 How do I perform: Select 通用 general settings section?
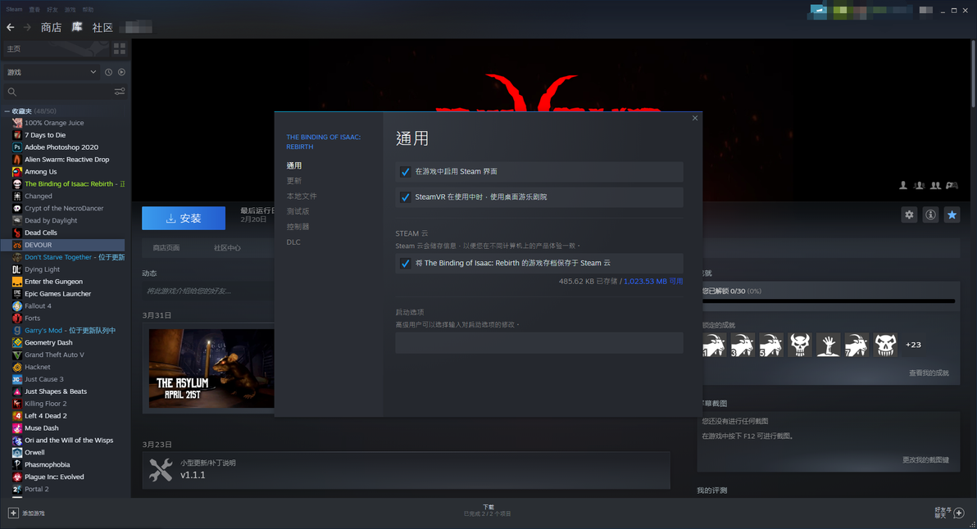point(294,165)
